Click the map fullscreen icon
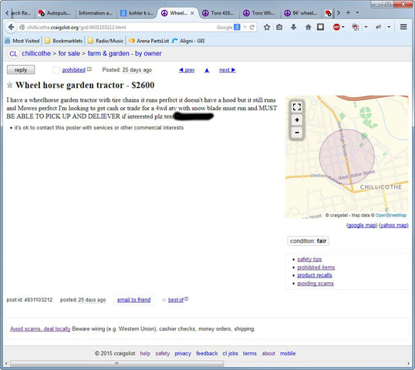Image resolution: width=415 pixels, height=370 pixels. (x=297, y=107)
